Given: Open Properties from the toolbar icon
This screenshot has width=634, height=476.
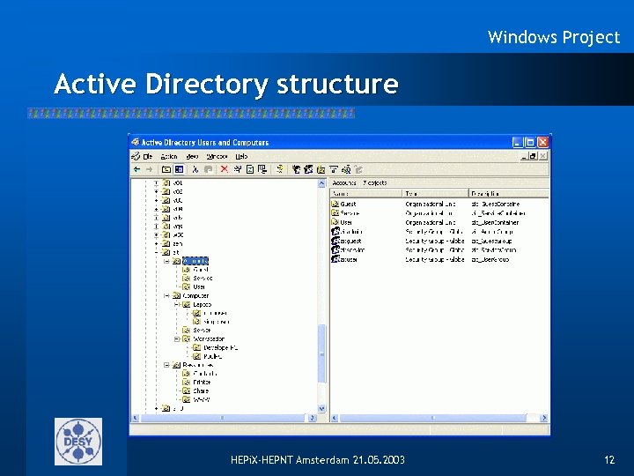Looking at the screenshot, I should pos(238,169).
